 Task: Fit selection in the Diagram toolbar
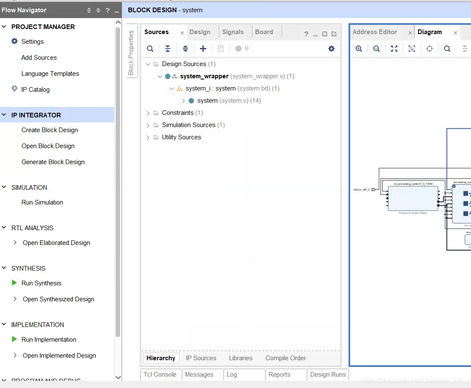pos(412,49)
